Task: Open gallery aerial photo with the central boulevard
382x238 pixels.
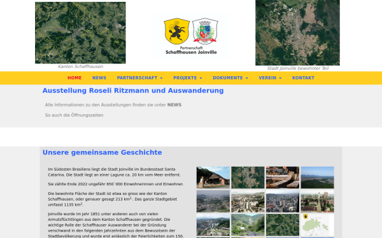Action: 248,201
